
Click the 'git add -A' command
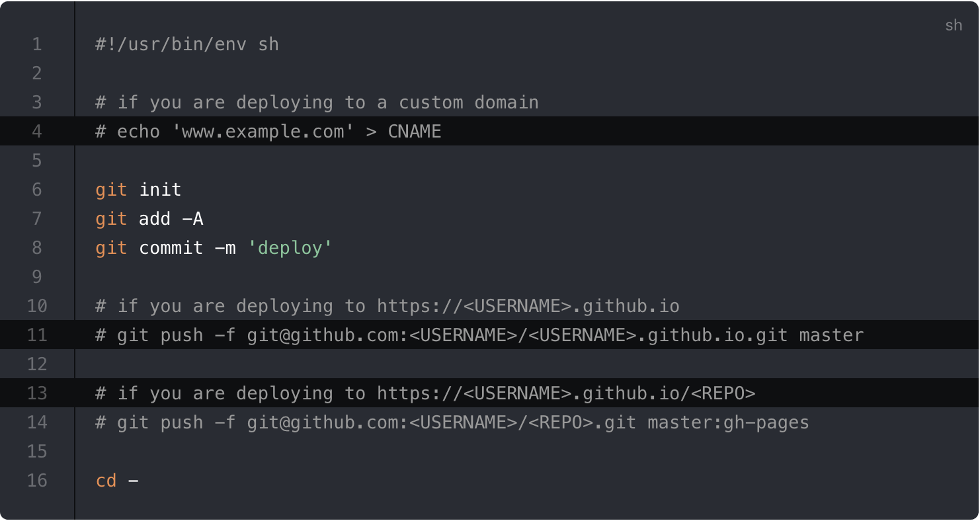[149, 219]
